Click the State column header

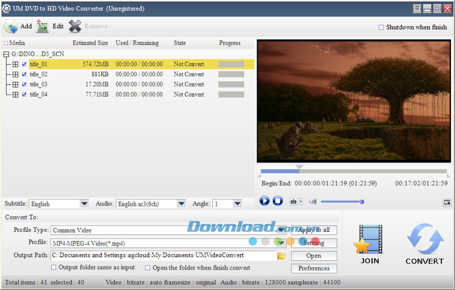point(180,43)
